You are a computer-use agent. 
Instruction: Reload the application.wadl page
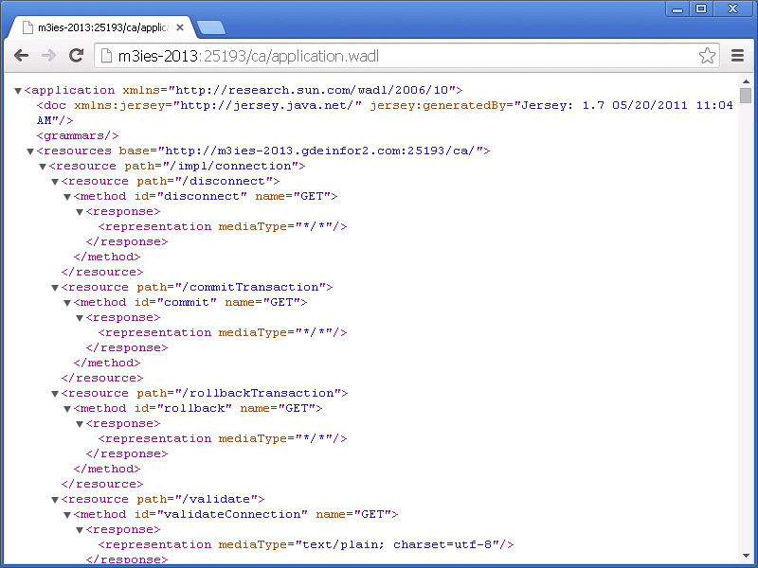point(76,56)
